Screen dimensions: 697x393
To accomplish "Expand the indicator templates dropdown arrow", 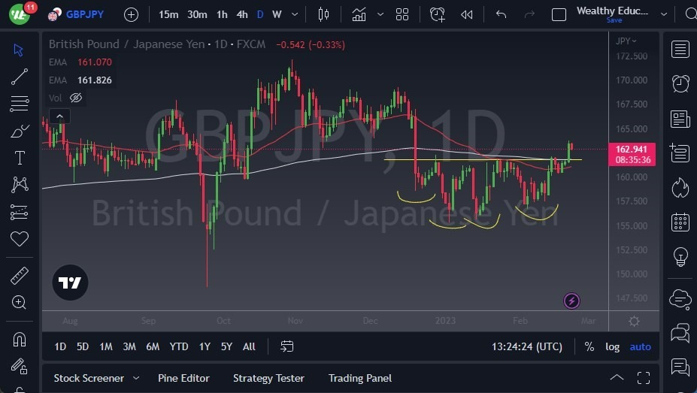I will (x=380, y=15).
